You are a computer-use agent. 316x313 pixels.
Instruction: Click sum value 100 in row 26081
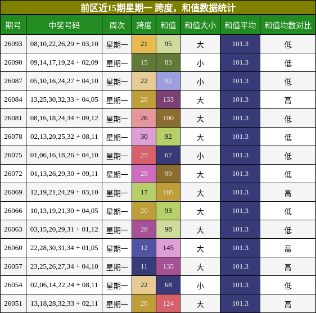click(x=168, y=118)
